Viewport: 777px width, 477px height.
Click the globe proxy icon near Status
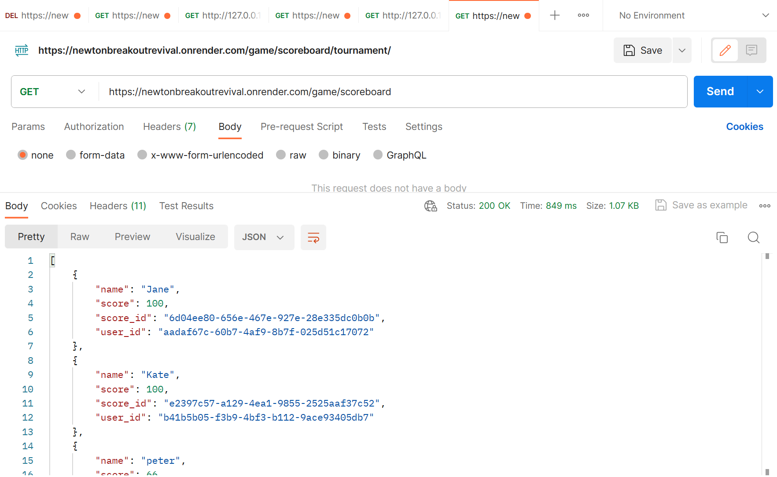[x=431, y=206]
